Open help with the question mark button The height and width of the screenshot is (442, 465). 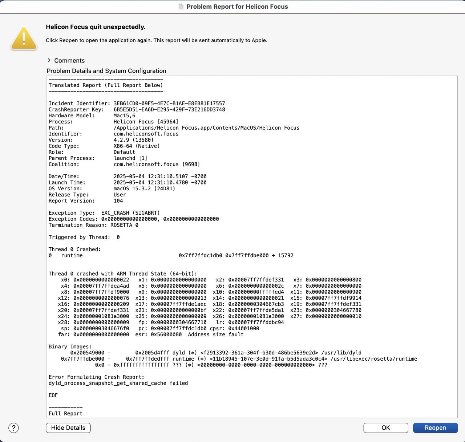[13, 428]
